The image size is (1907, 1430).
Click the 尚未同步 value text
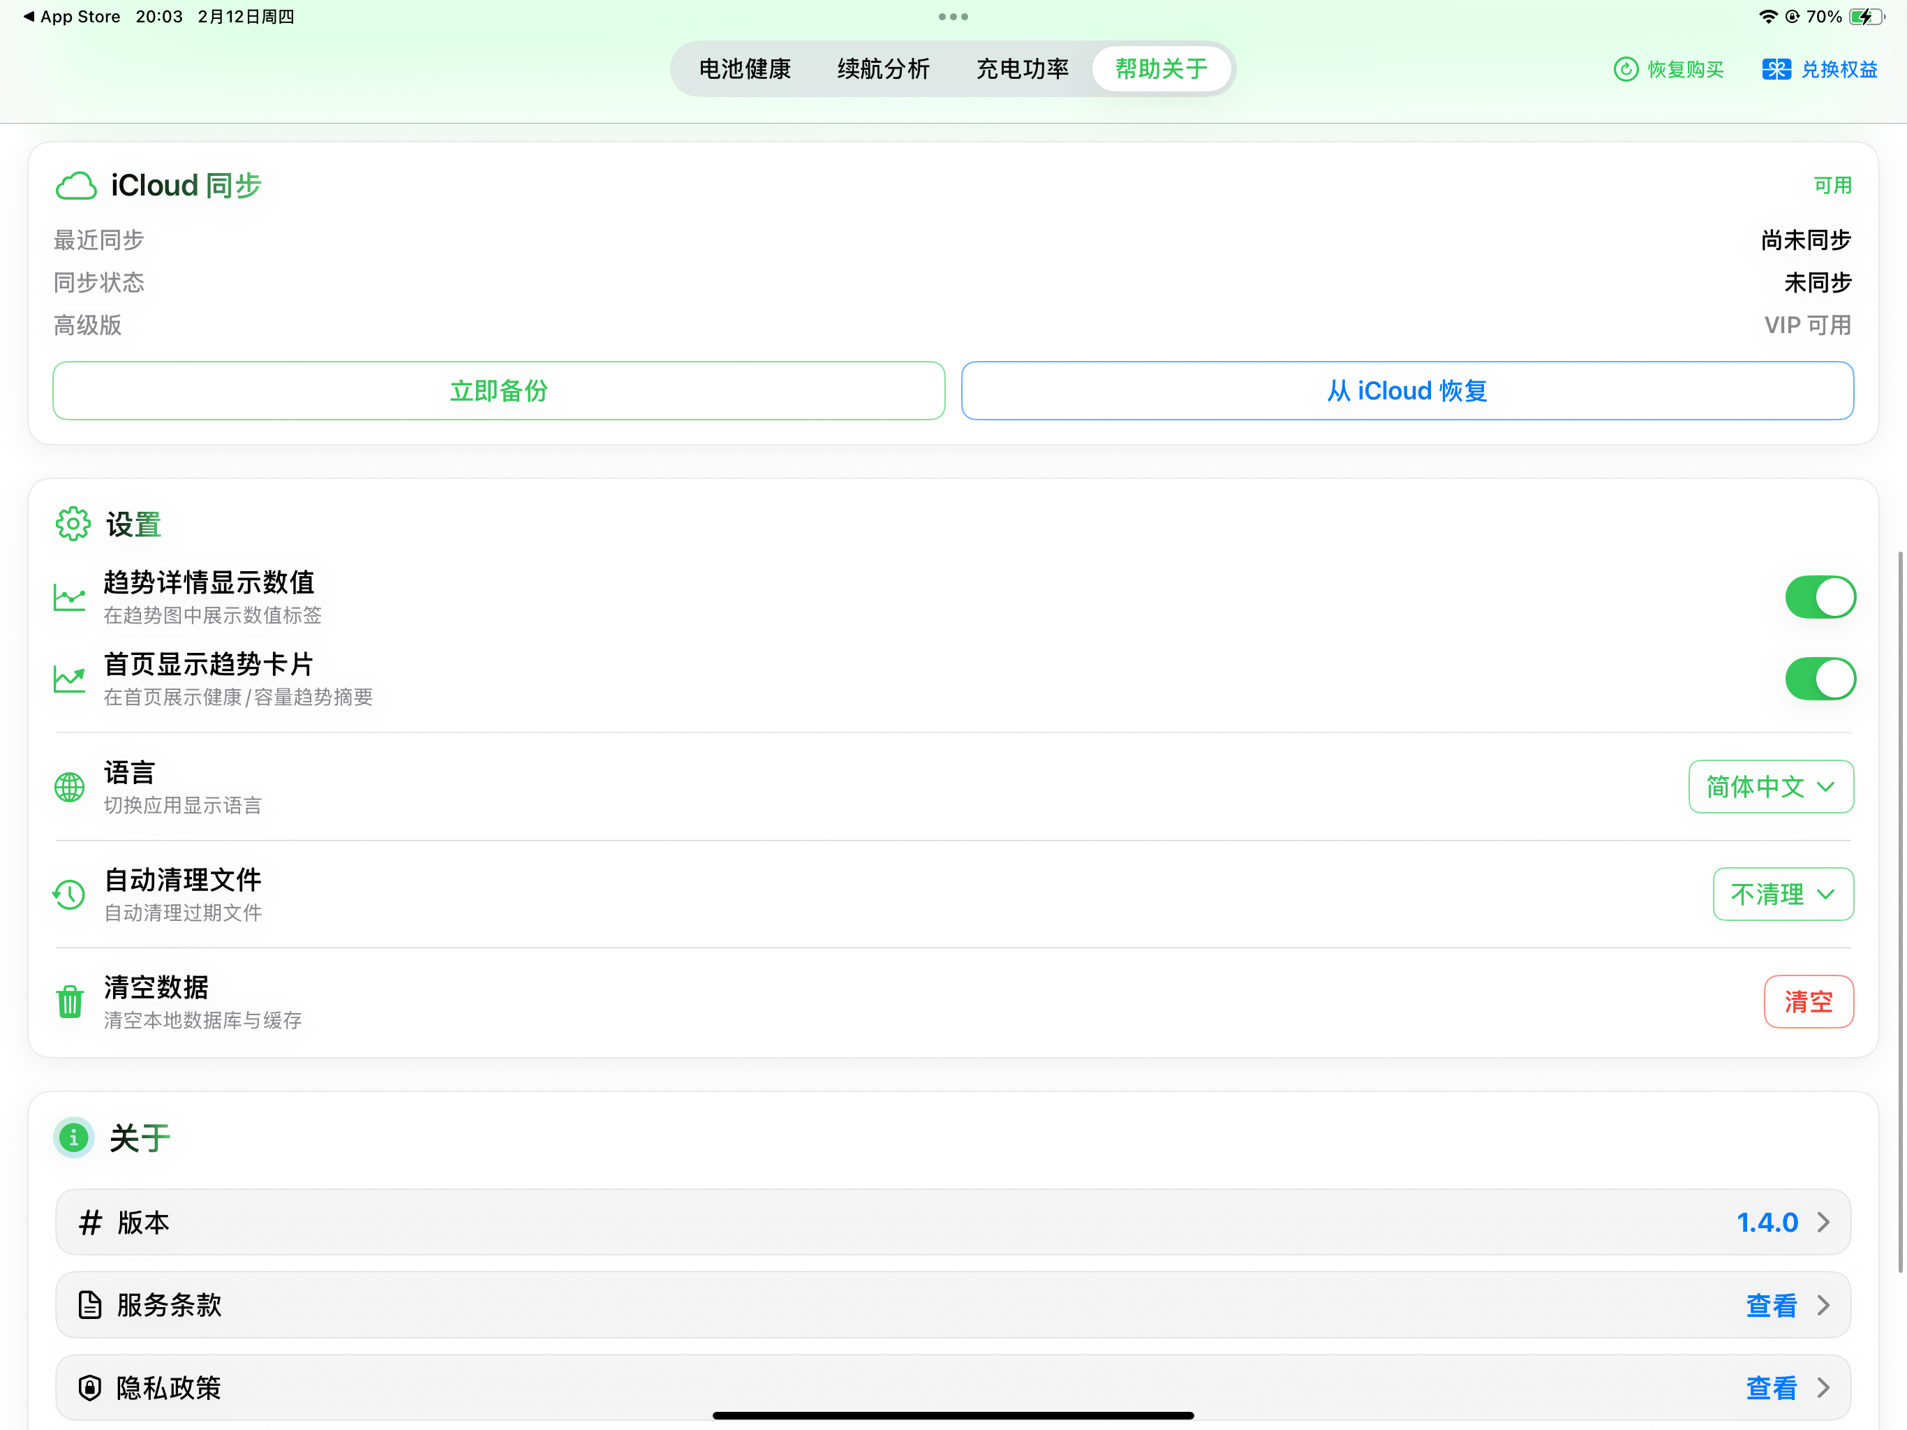tap(1806, 239)
